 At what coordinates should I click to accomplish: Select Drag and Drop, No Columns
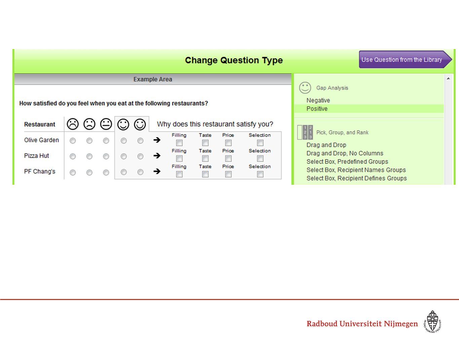(x=345, y=153)
